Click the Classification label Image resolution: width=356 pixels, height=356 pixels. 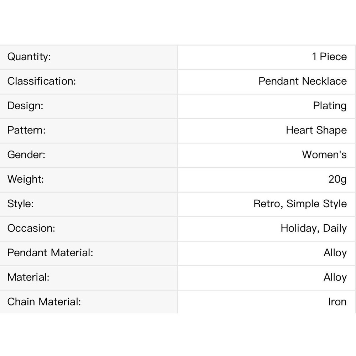click(42, 81)
